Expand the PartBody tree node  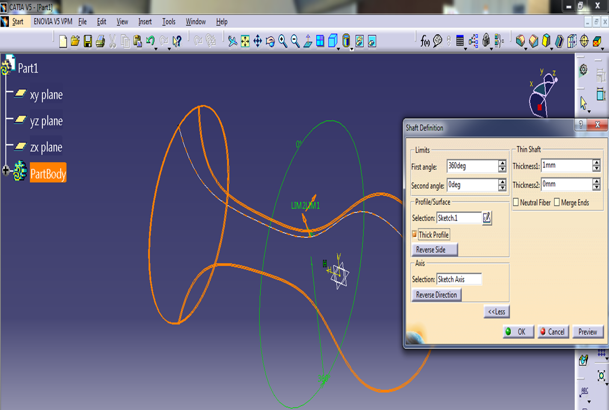tap(6, 170)
